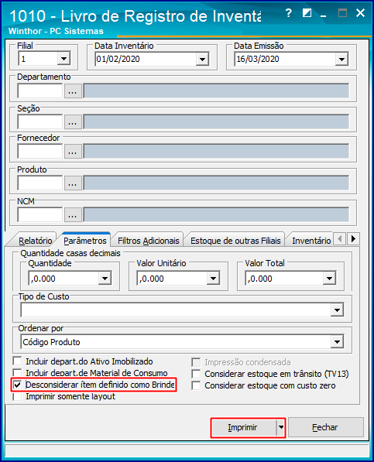This screenshot has width=374, height=462.
Task: Close the 1010 window
Action: tap(360, 13)
